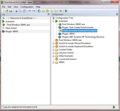Image resolution: width=120 pixels, height=111 pixels.
Task: Expand Switch to mode: Keyboard Emulation node
Action: click(54, 47)
